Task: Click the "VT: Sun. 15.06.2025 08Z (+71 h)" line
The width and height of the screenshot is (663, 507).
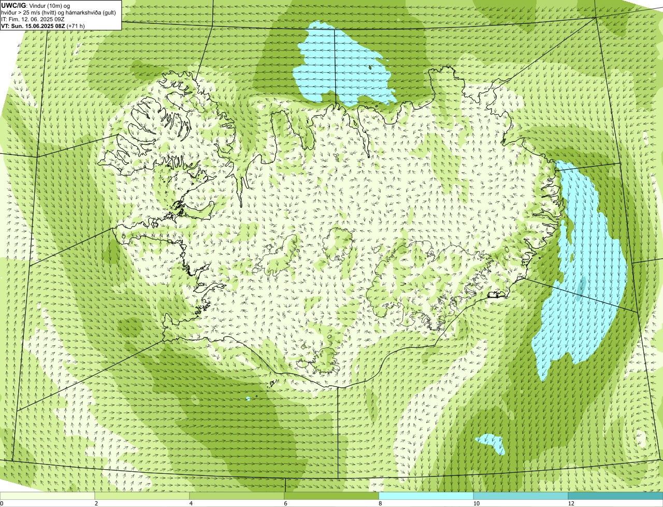Action: pos(43,25)
